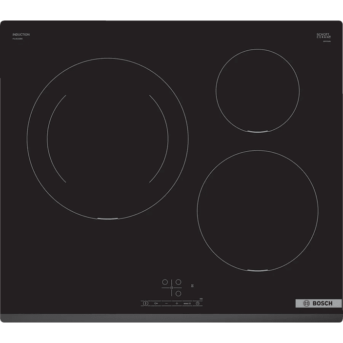The height and width of the screenshot is (343, 343).
Task: Tap the center dot of zone selector cross
Action: pos(172,288)
